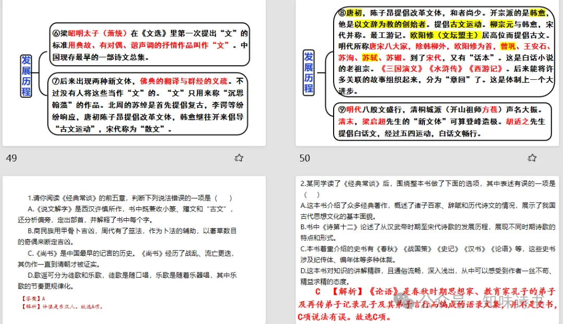Click option C.《尚书》是中国最早的记言的历史
Image resolution: width=563 pixels, height=324 pixels.
coord(126,259)
